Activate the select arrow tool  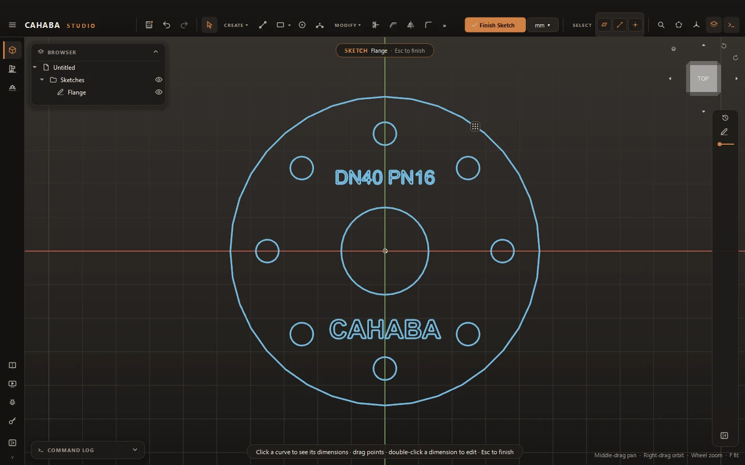pos(209,25)
